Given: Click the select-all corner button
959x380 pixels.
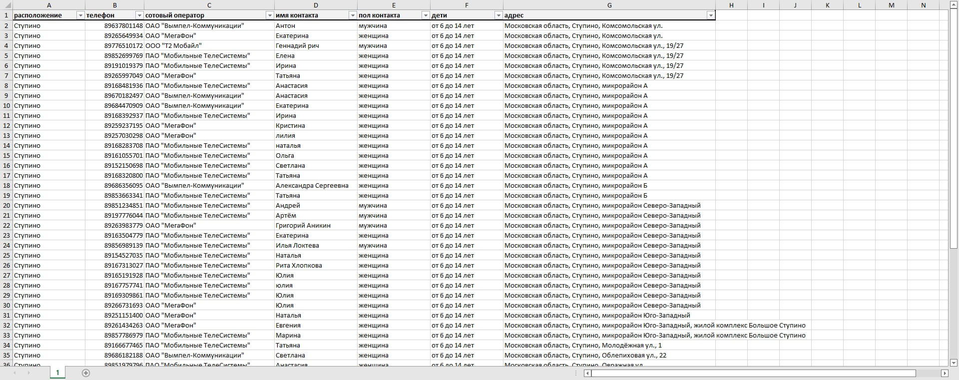Looking at the screenshot, I should click(x=6, y=5).
